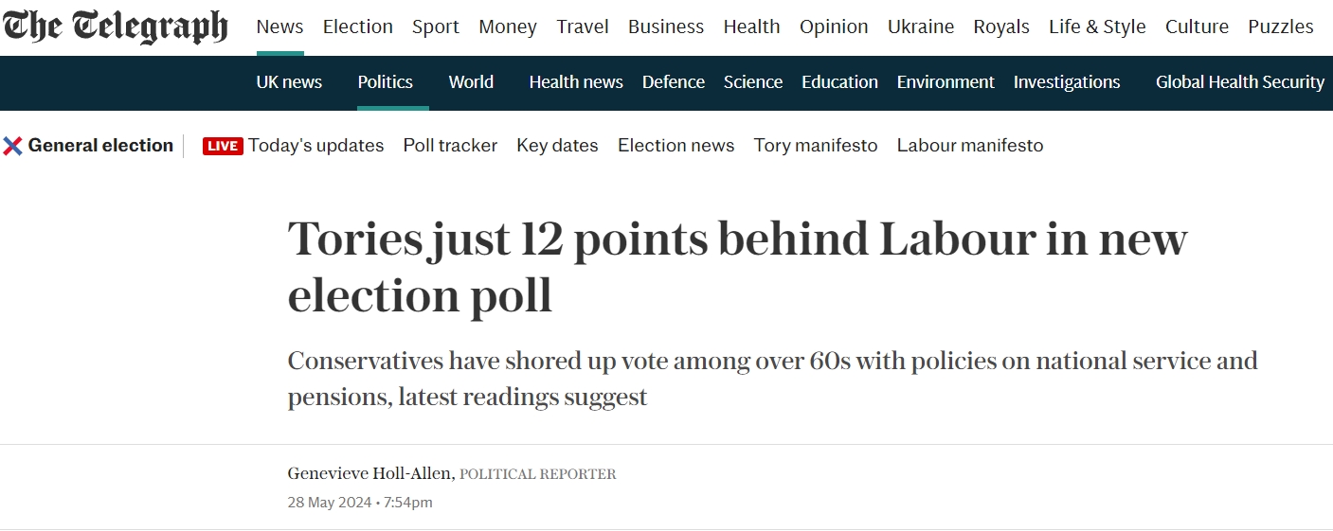Screen dimensions: 1333x531
Task: Go to the Sport section
Action: point(436,27)
